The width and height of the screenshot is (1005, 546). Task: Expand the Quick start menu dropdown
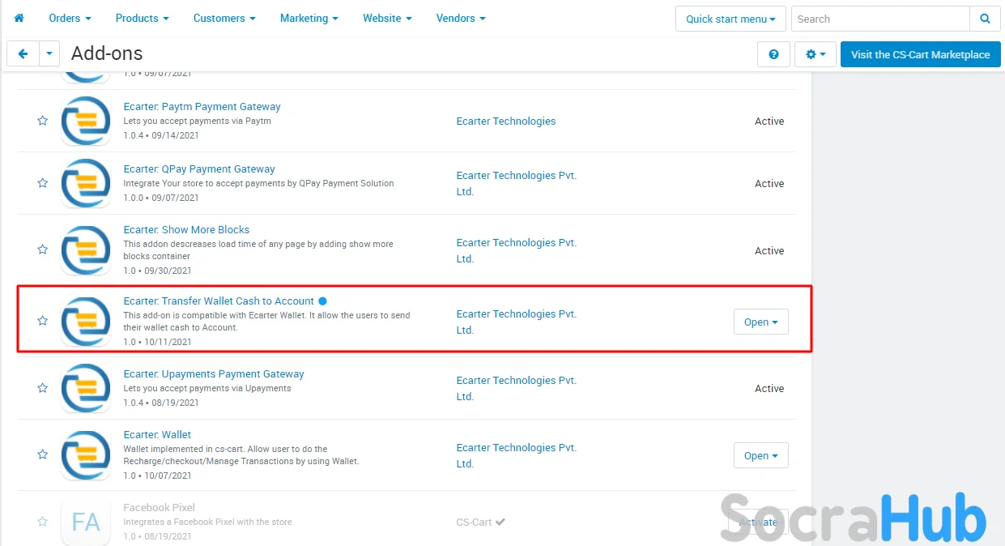(730, 19)
